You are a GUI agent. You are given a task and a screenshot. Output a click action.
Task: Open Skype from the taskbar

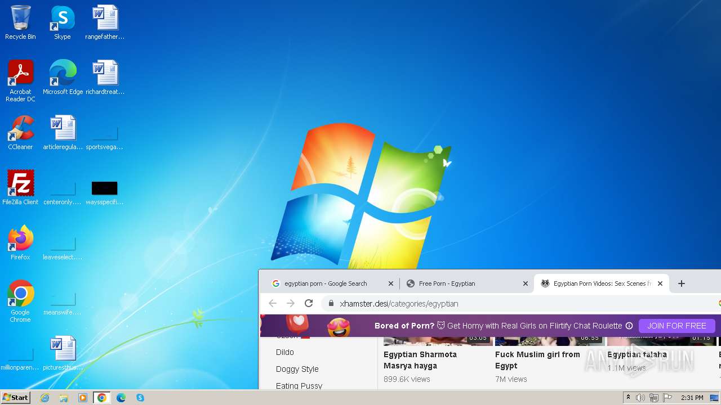pos(140,398)
